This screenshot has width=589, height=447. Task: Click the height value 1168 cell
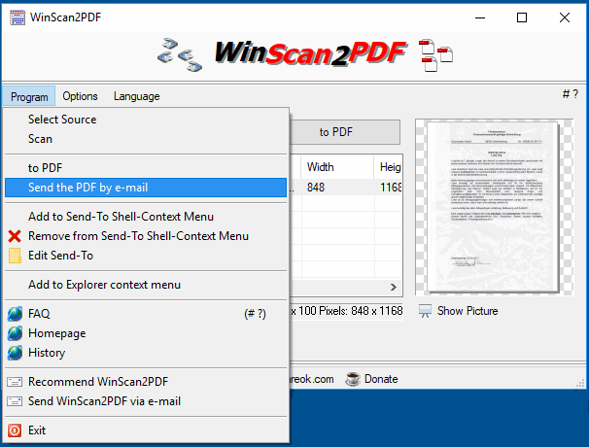click(389, 188)
